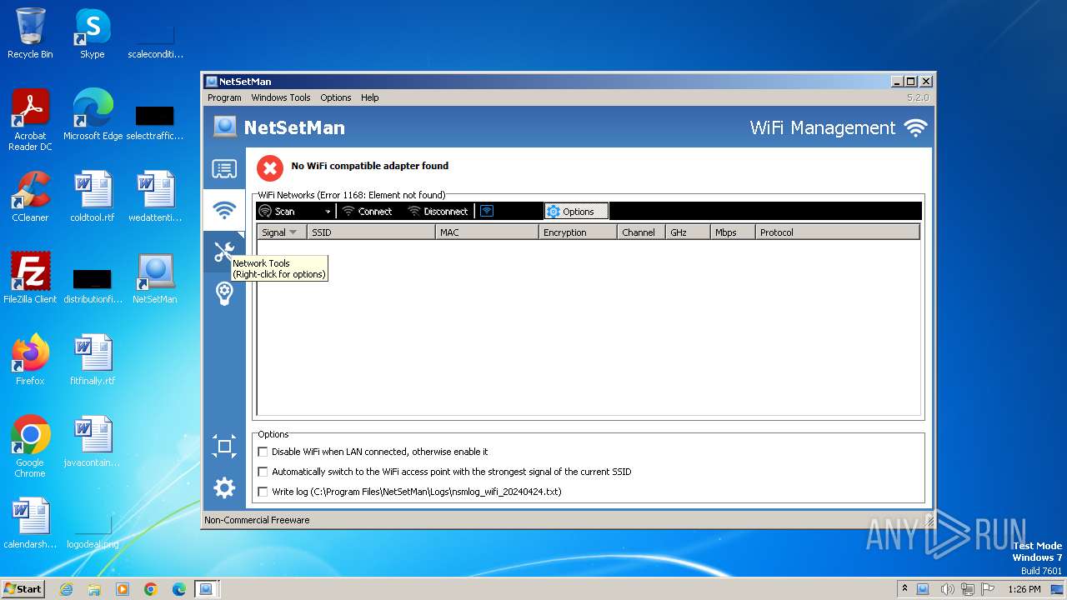Open the gear settings sidebar icon
This screenshot has height=600, width=1067.
click(x=224, y=487)
